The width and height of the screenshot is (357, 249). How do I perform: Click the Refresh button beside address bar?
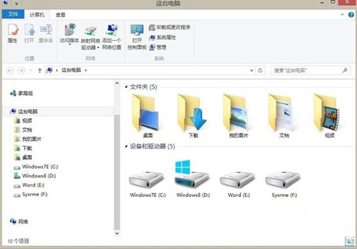260,70
